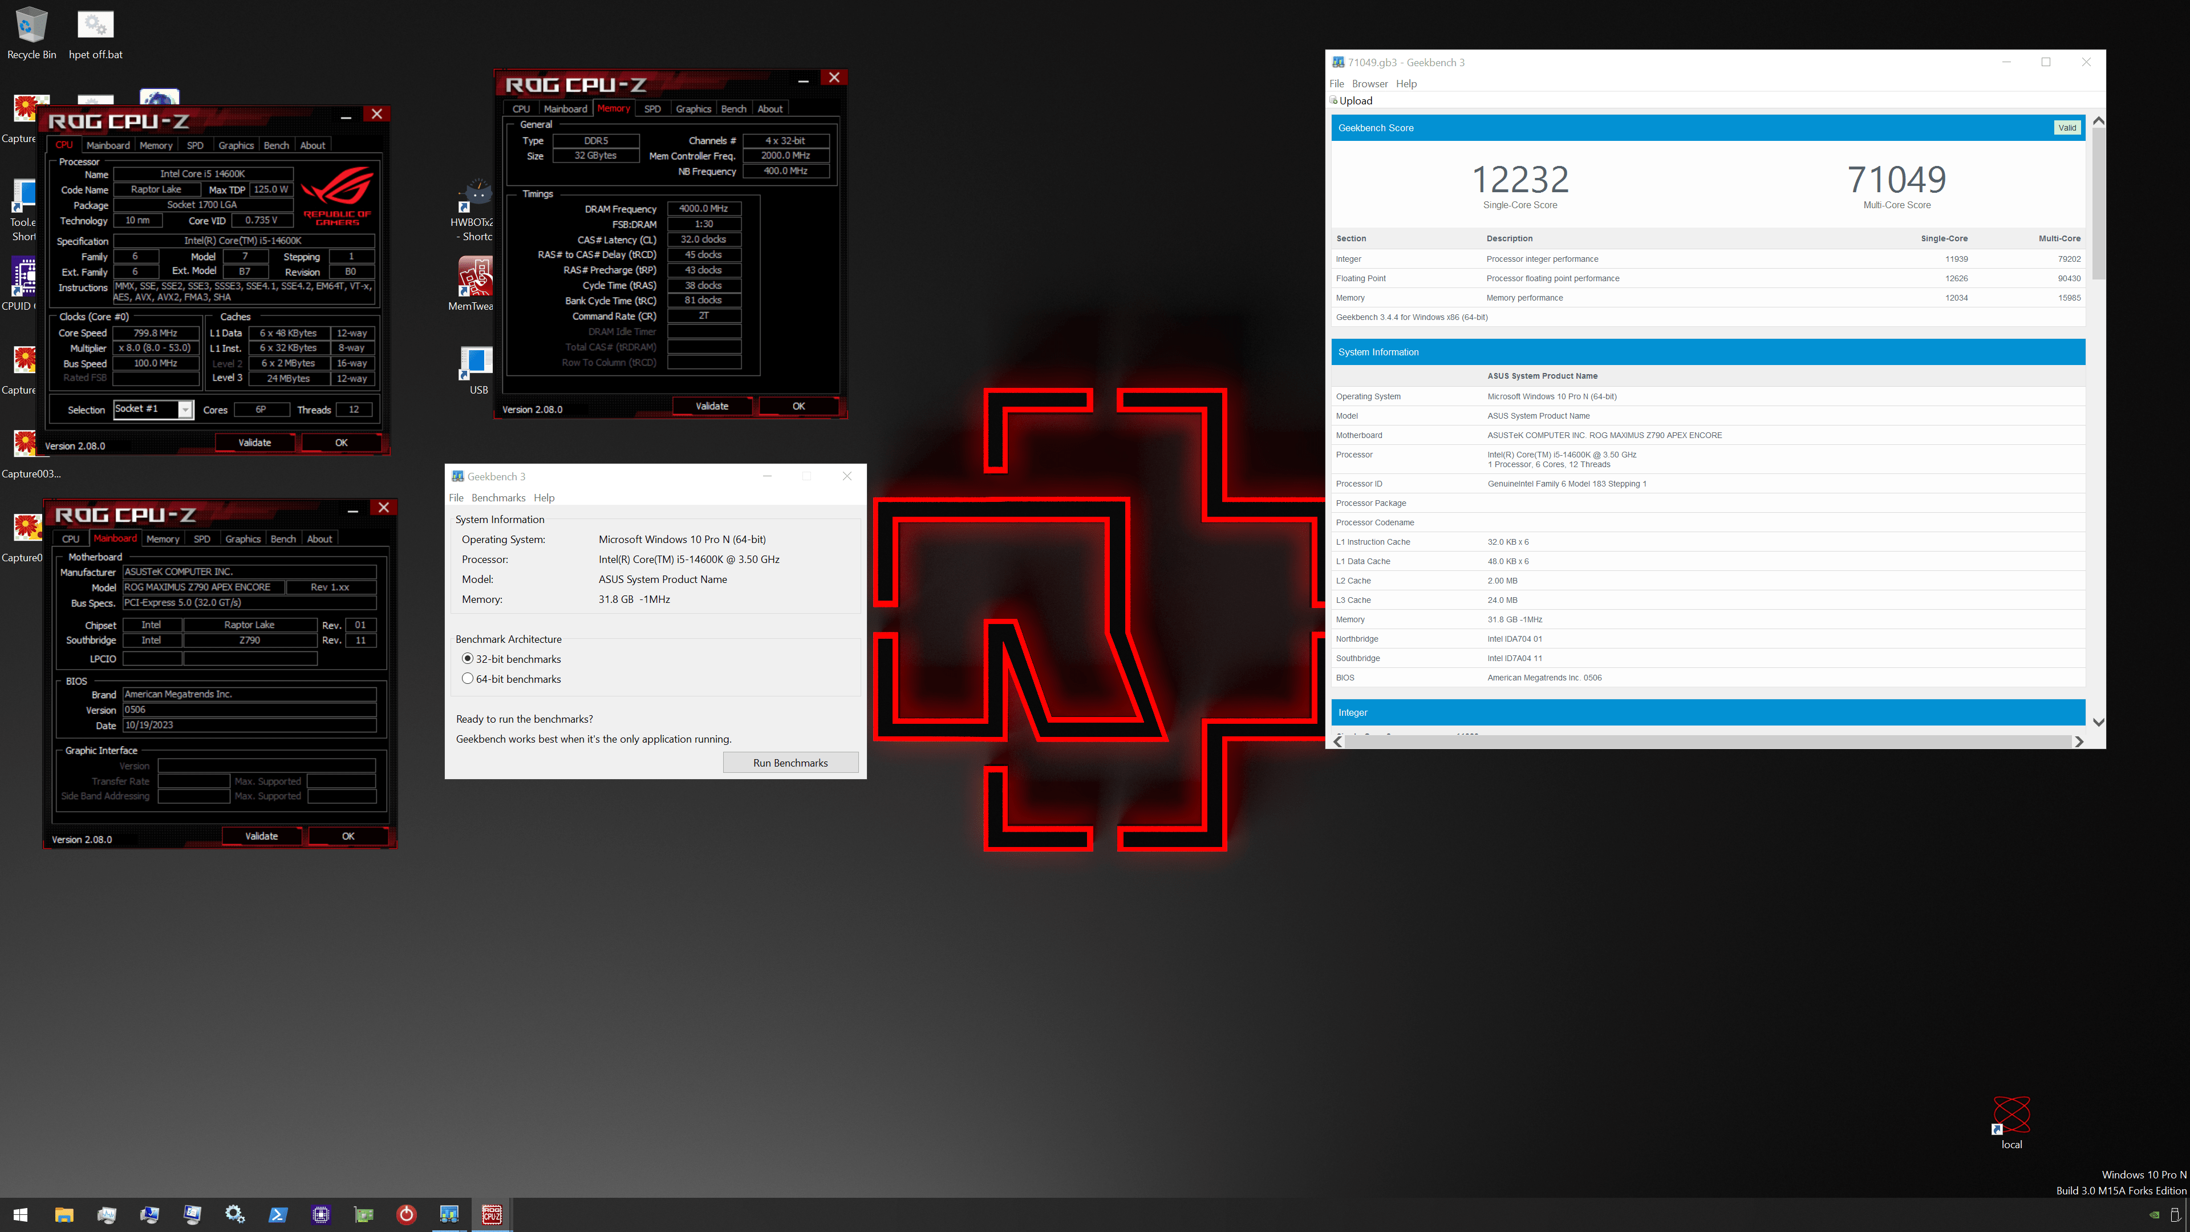The image size is (2190, 1232).
Task: Open the performance monitor taskbar icon
Action: coord(106,1215)
